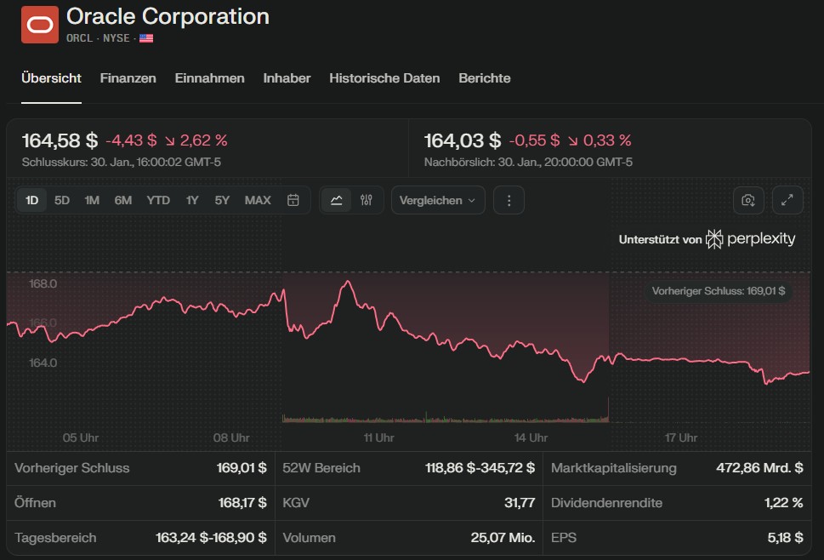824x560 pixels.
Task: Open the Finanzen tab
Action: [128, 78]
